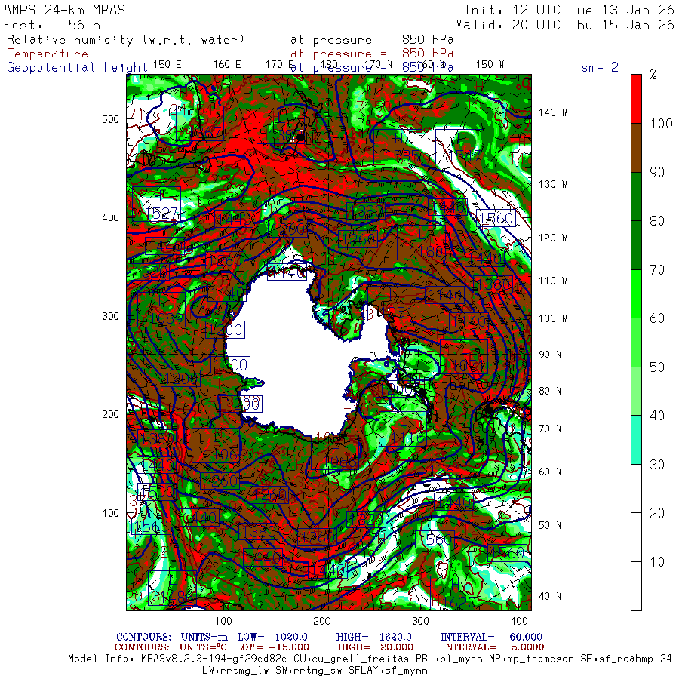This screenshot has width=679, height=679.
Task: Click the '150 E' longitude label
Action: click(x=167, y=64)
